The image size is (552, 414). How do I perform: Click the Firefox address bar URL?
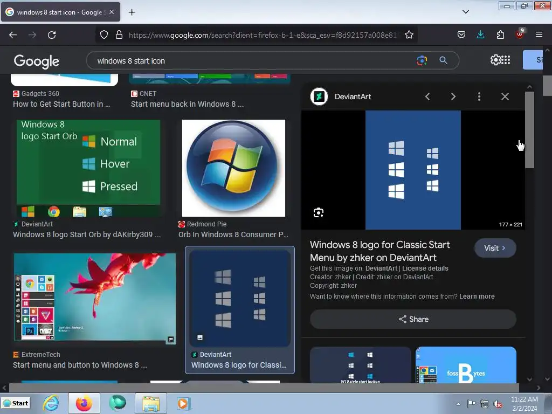pyautogui.click(x=262, y=35)
